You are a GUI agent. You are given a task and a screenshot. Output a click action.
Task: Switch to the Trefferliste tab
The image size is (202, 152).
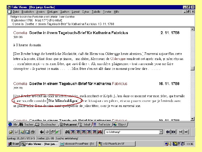102,124
